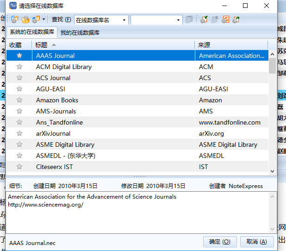The width and height of the screenshot is (286, 251).
Task: Sort the list by the 收藏 column header
Action: tap(19, 45)
